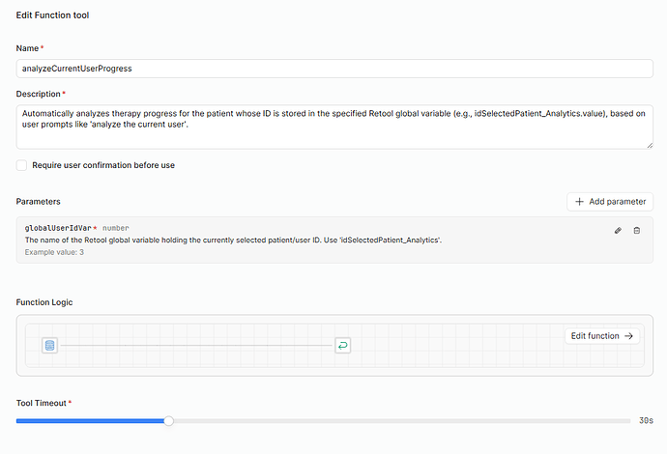Click the 'Example value: 3' text
This screenshot has width=667, height=454.
coord(54,252)
